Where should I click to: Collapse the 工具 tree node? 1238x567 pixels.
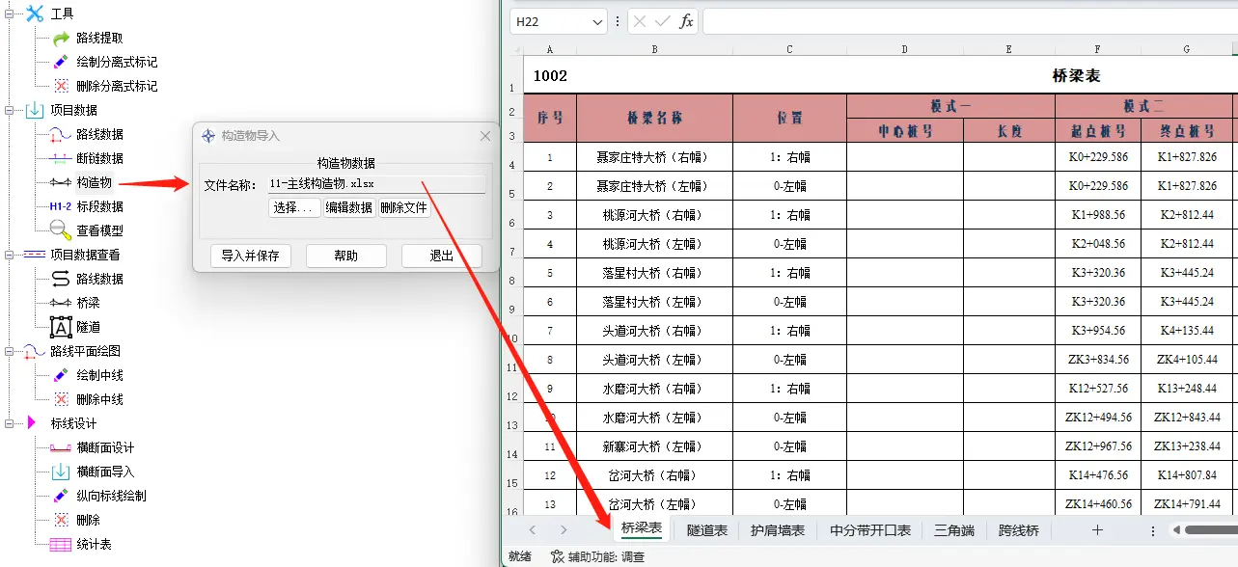[x=11, y=13]
